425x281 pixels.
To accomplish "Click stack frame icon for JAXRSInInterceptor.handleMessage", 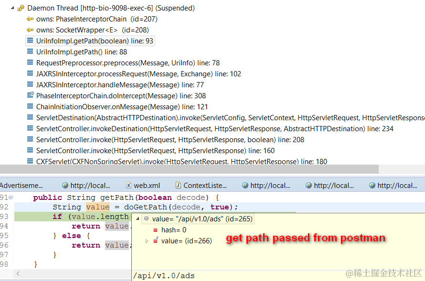I will click(x=30, y=85).
